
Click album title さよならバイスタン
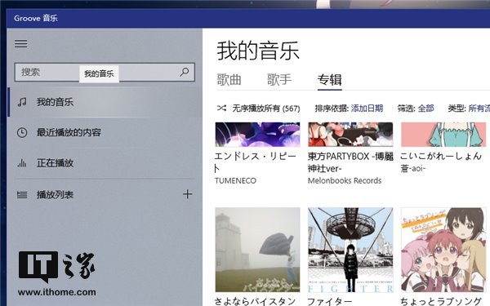point(255,301)
